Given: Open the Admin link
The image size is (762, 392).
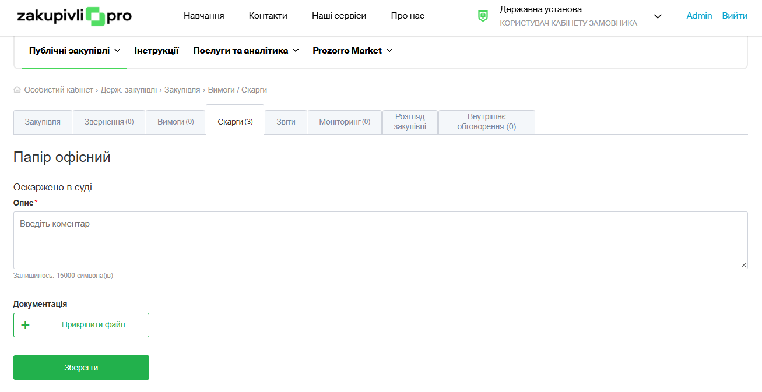Looking at the screenshot, I should (x=699, y=16).
